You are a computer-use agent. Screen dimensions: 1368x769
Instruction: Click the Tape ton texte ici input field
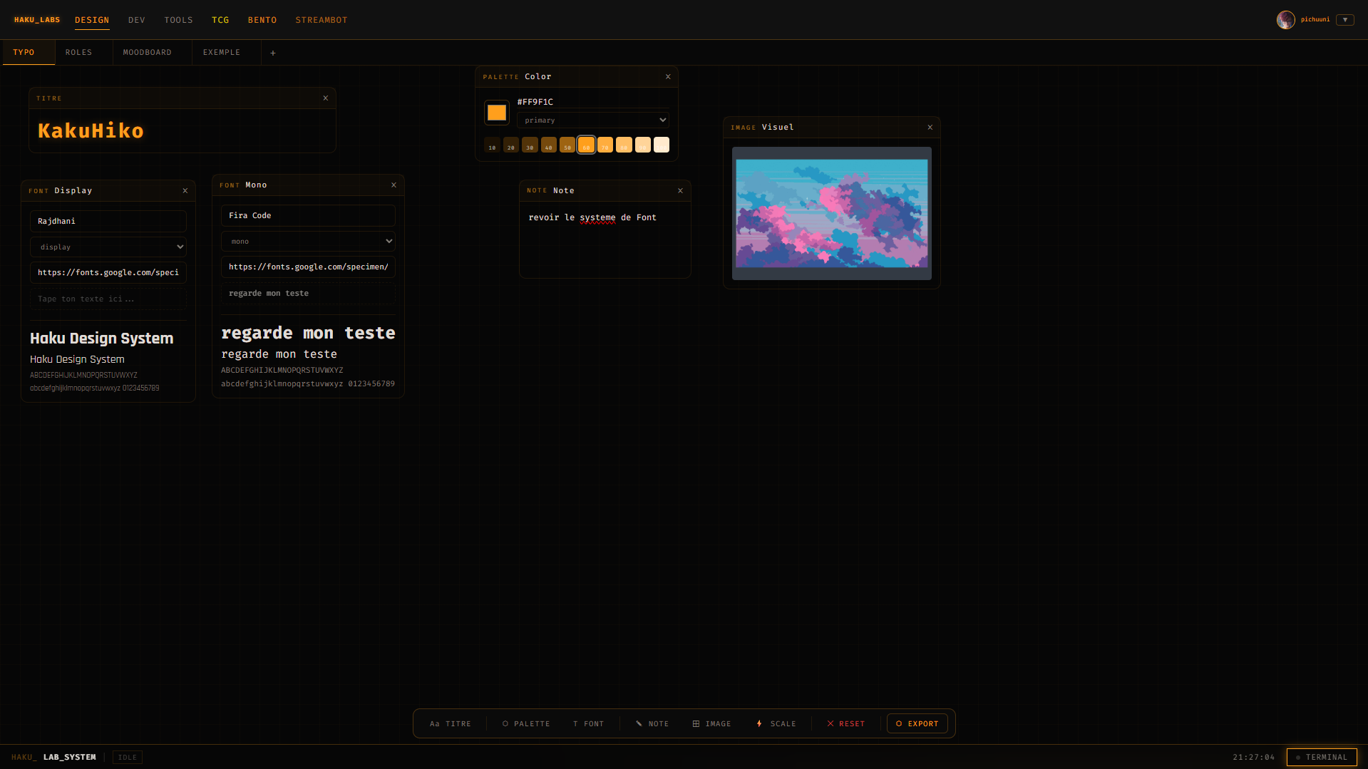[x=108, y=299]
